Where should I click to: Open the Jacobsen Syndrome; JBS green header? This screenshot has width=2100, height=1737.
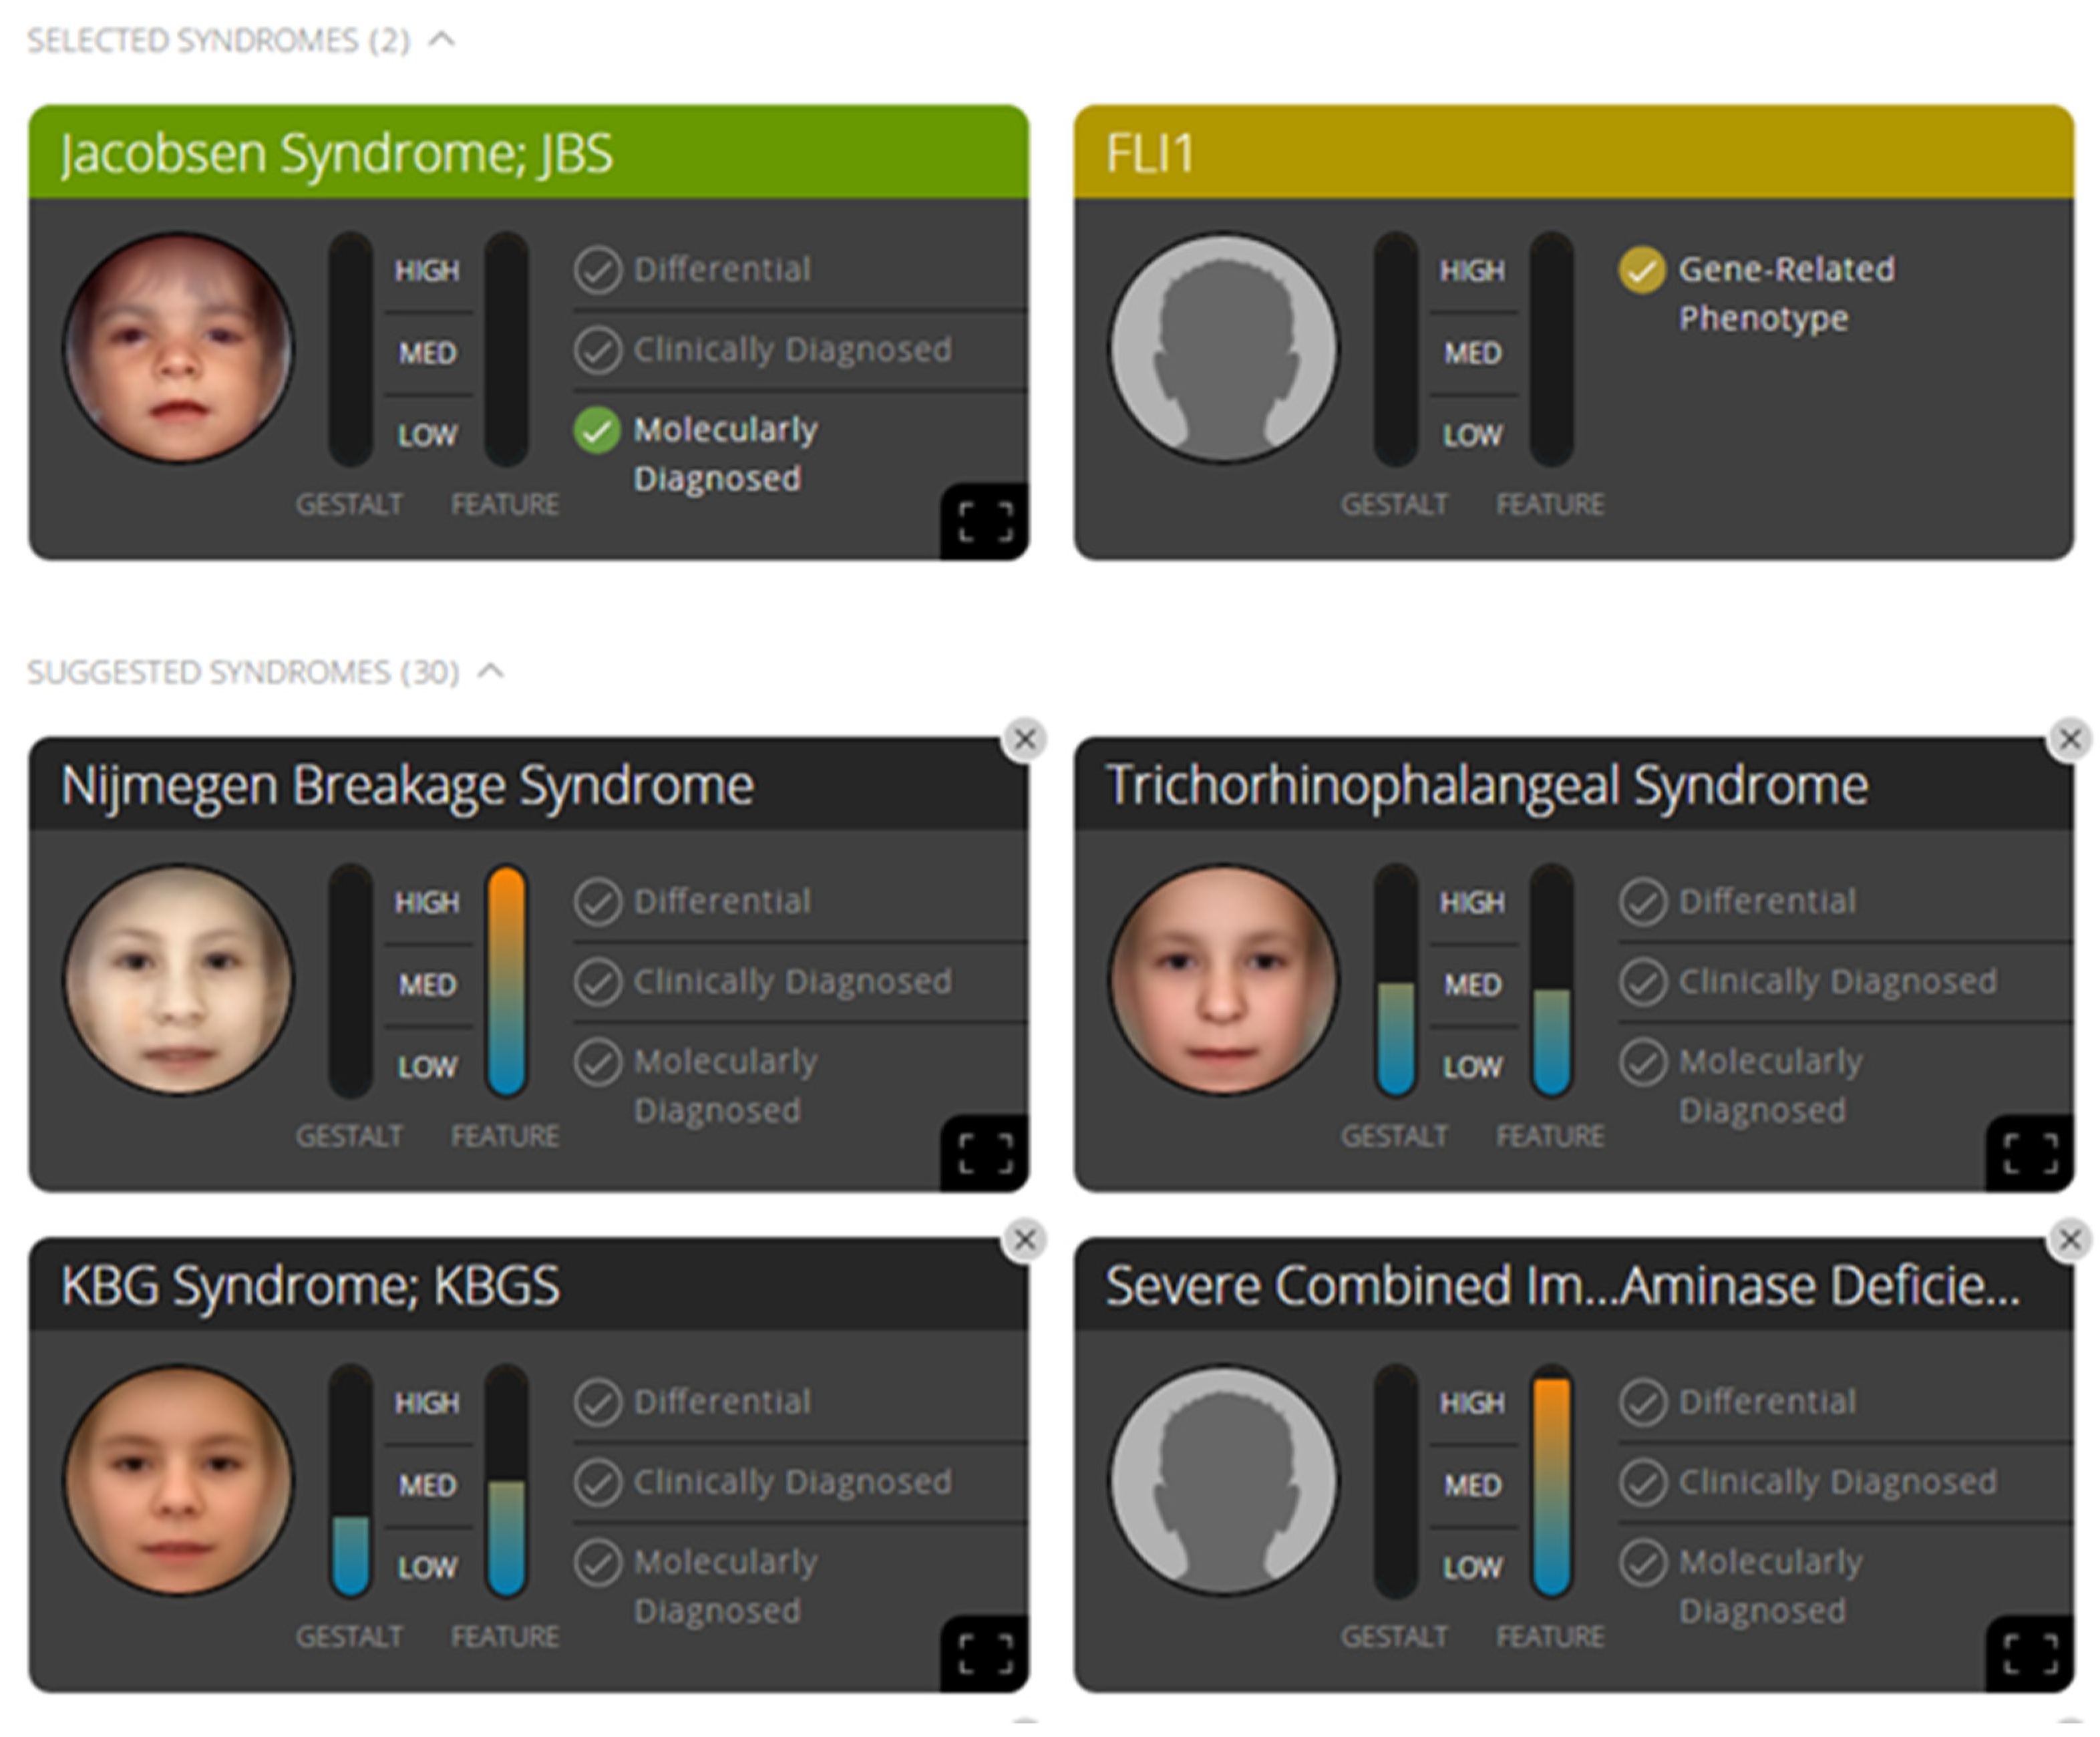[x=336, y=153]
